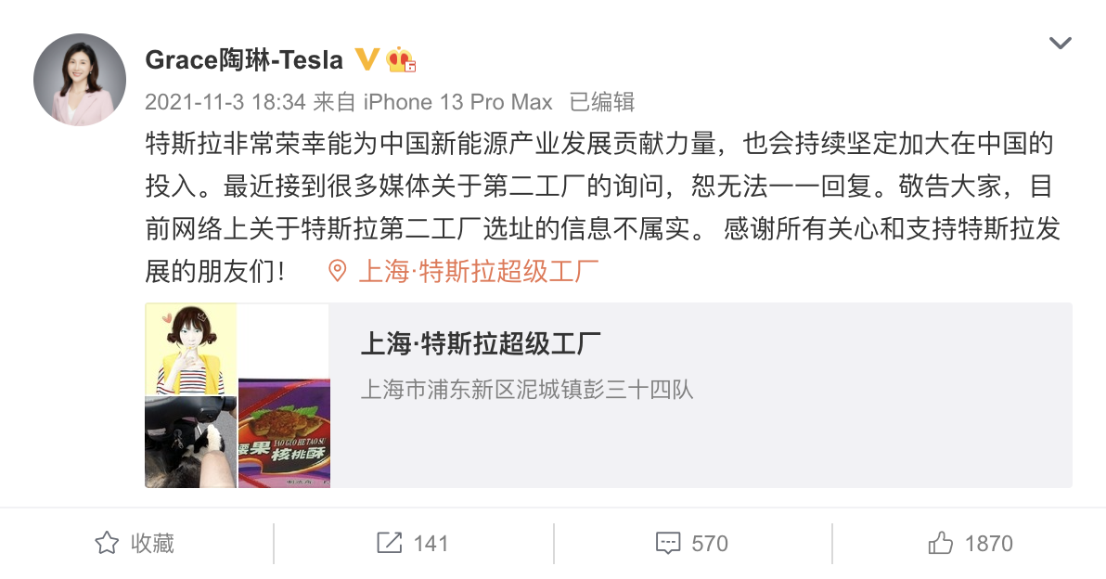Like the post with thumbs-up icon
The height and width of the screenshot is (579, 1106).
[940, 543]
